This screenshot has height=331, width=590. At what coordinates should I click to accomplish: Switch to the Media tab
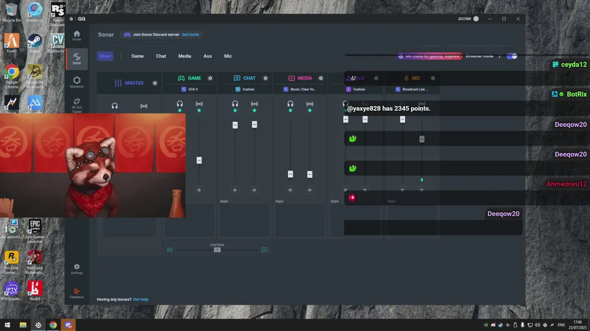pos(184,56)
